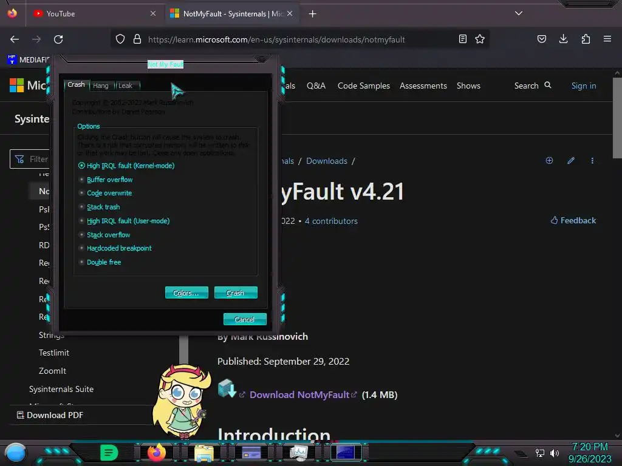
Task: Open the extensions puzzle icon
Action: pos(586,39)
